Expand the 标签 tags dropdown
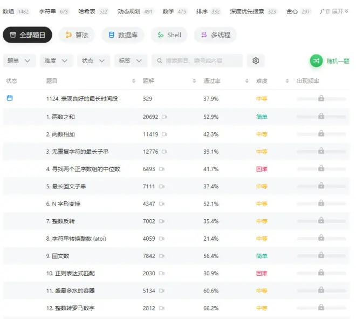The height and width of the screenshot is (319, 356). (x=131, y=61)
